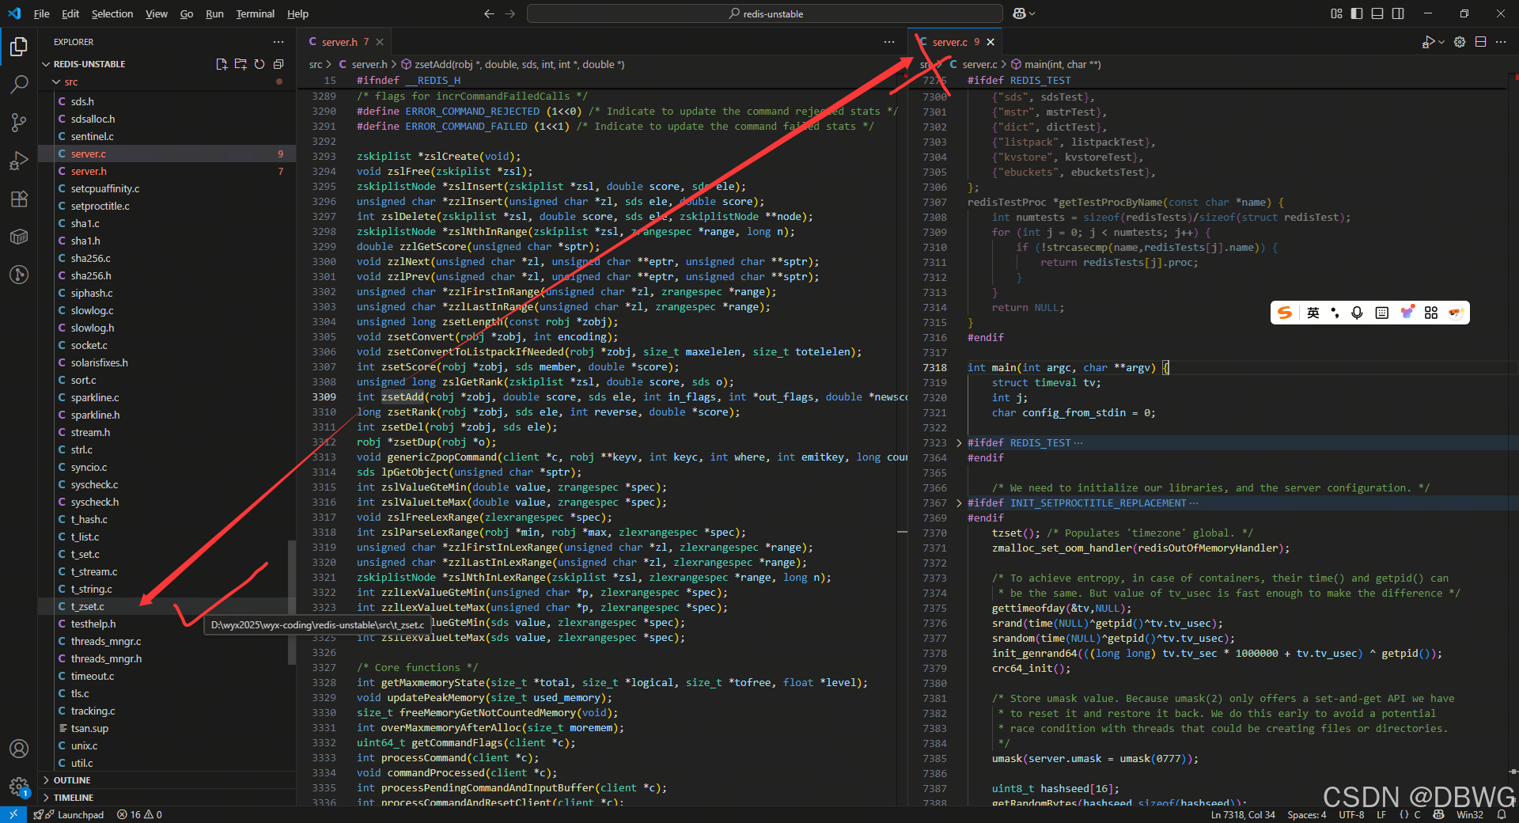Image resolution: width=1519 pixels, height=823 pixels.
Task: Click zsetAdd breadcrumb in server.h editor
Action: [513, 64]
